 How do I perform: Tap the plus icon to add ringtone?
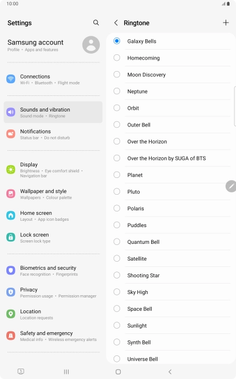(226, 23)
